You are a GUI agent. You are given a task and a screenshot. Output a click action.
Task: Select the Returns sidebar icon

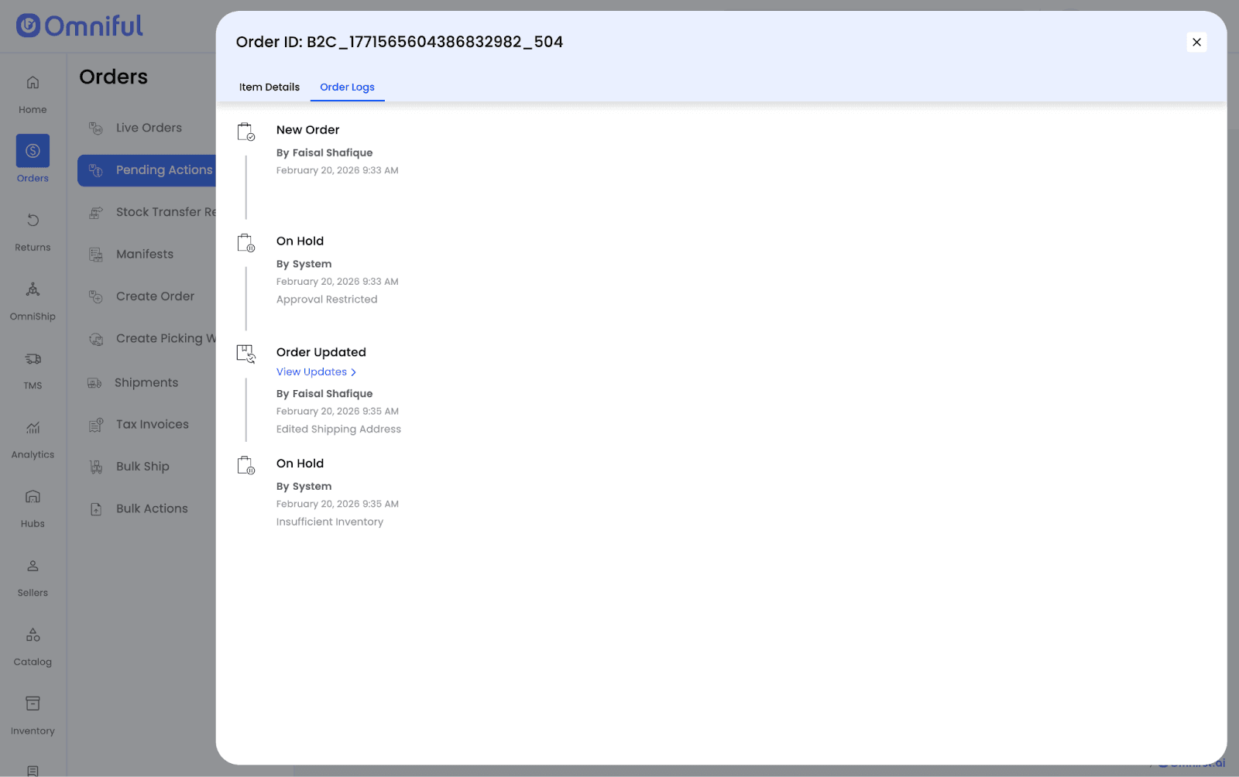[x=33, y=221]
